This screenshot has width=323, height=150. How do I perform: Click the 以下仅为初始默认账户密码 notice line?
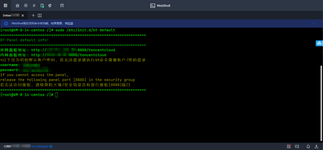click(73, 60)
